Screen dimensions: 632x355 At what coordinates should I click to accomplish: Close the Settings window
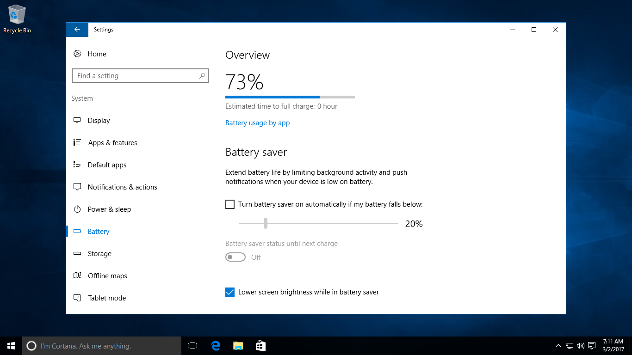555,30
